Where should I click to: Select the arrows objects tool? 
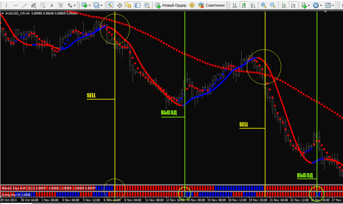tap(70, 5)
